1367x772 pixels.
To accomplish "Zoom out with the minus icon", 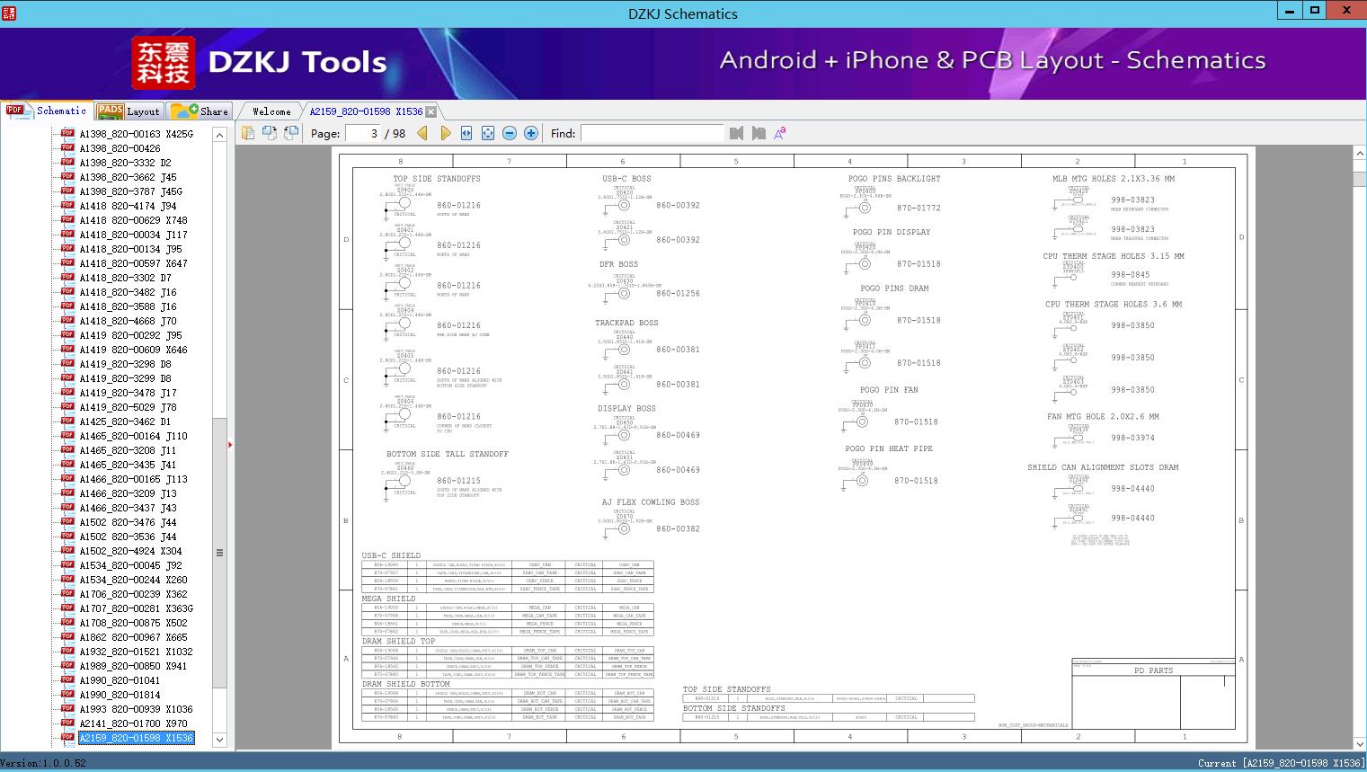I will [510, 133].
